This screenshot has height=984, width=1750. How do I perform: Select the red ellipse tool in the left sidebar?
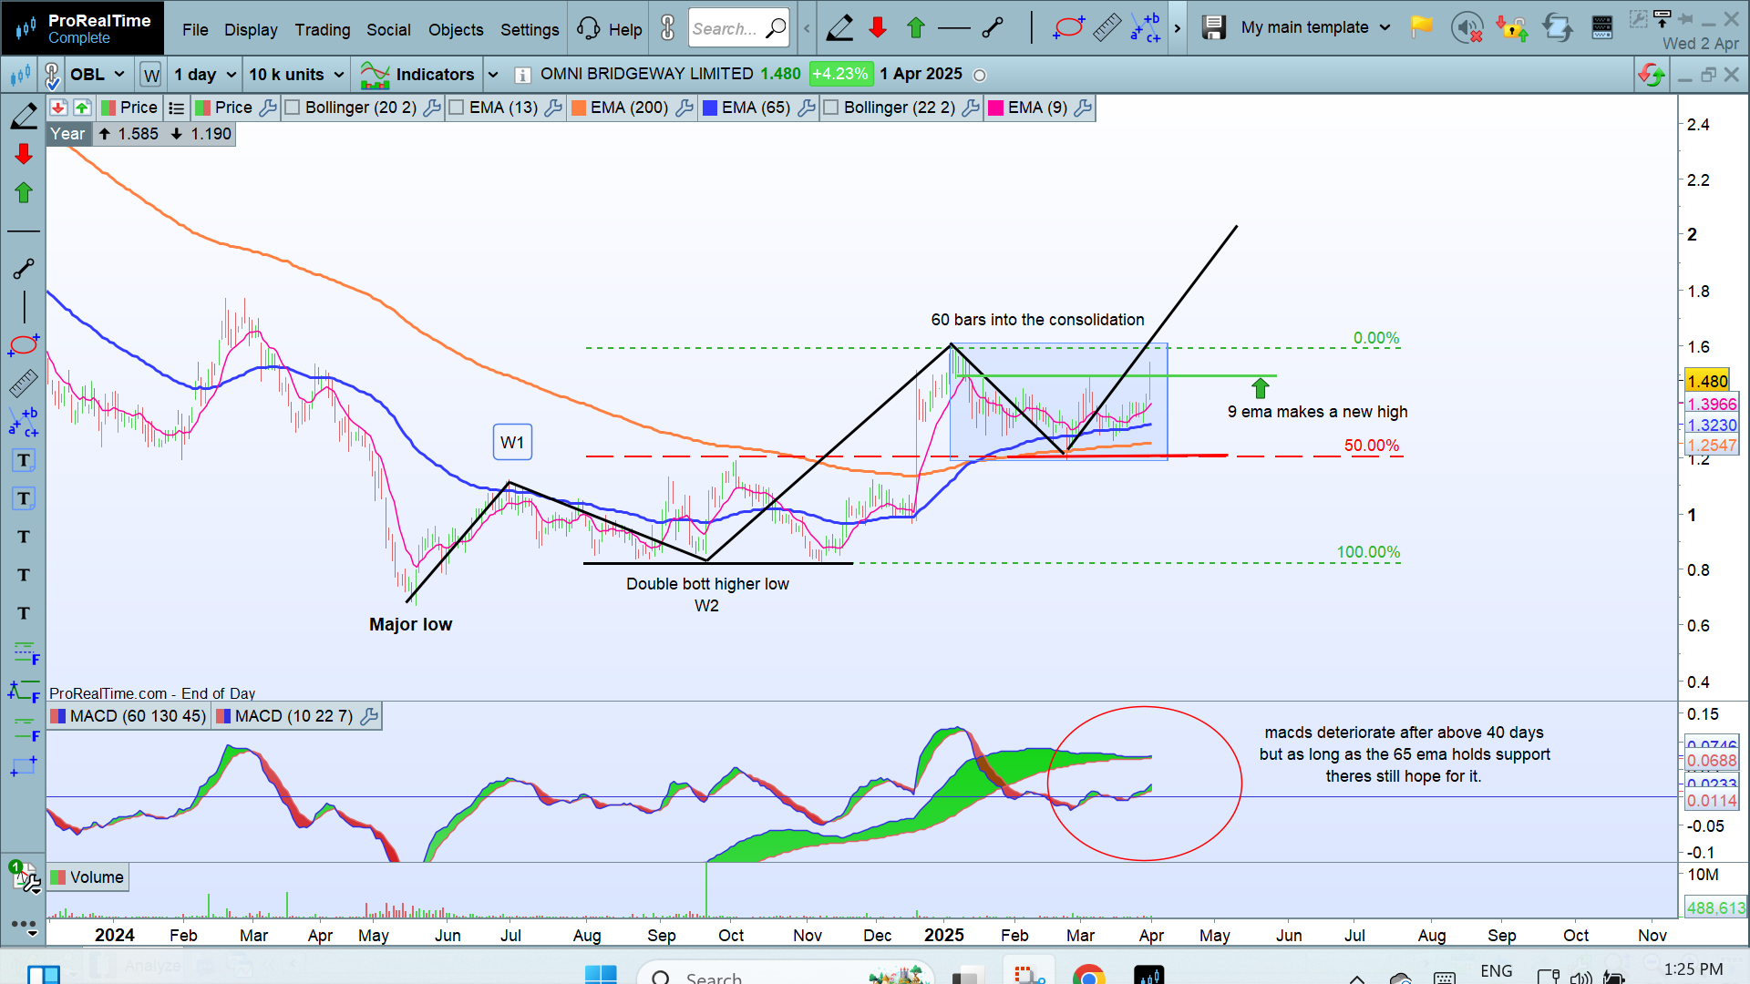tap(24, 344)
